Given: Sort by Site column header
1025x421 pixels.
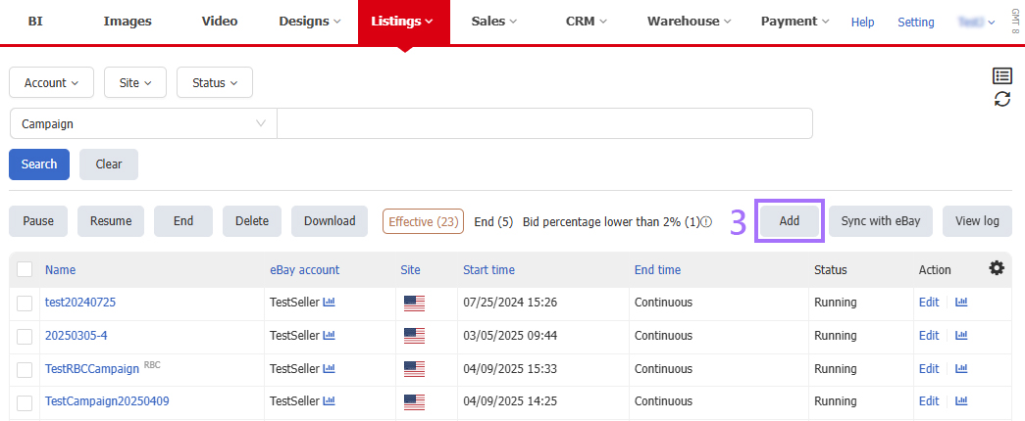Looking at the screenshot, I should (411, 269).
